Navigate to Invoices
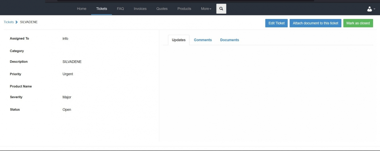The height and width of the screenshot is (151, 380). [x=140, y=9]
